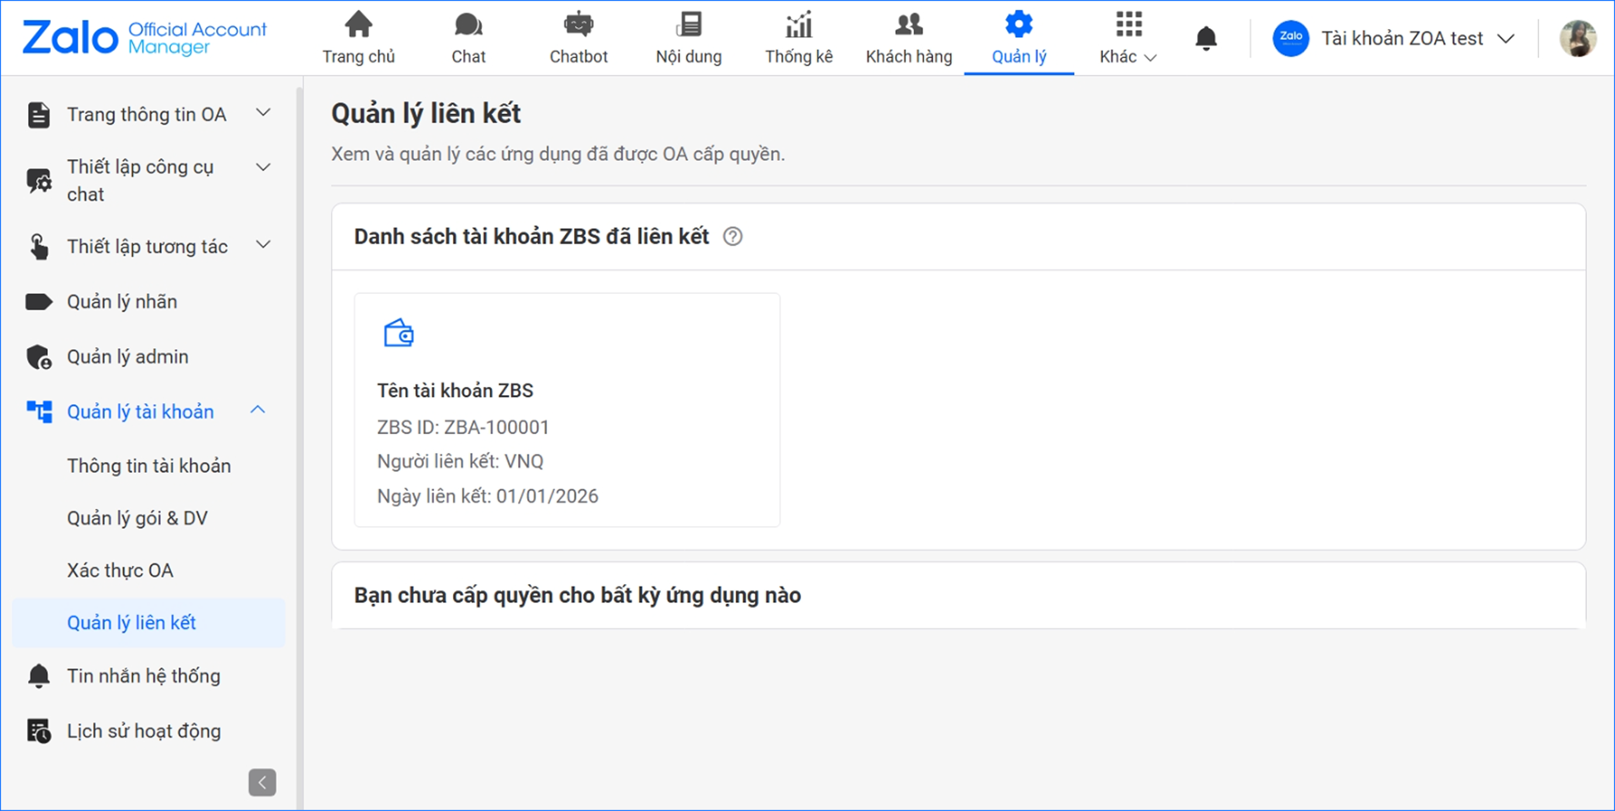
Task: Open the Chat speech bubble icon
Action: pyautogui.click(x=468, y=25)
